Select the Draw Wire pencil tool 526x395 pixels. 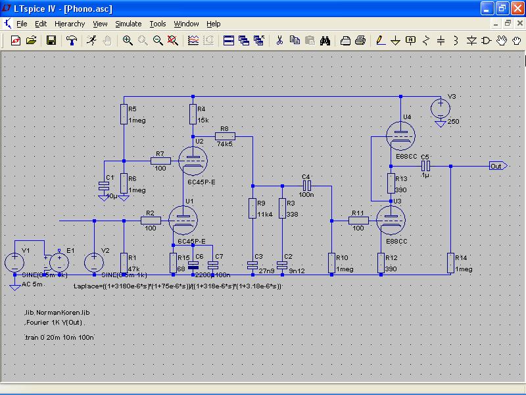click(380, 41)
